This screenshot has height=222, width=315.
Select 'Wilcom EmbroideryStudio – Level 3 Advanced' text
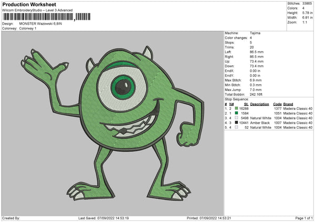tap(37, 10)
